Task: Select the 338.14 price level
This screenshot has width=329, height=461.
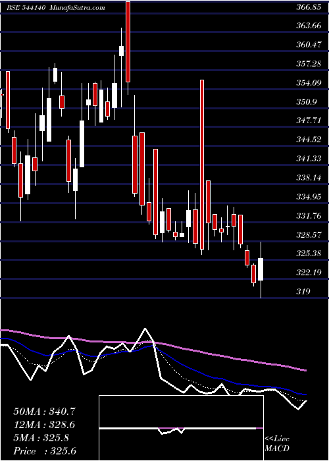Action: (x=308, y=178)
